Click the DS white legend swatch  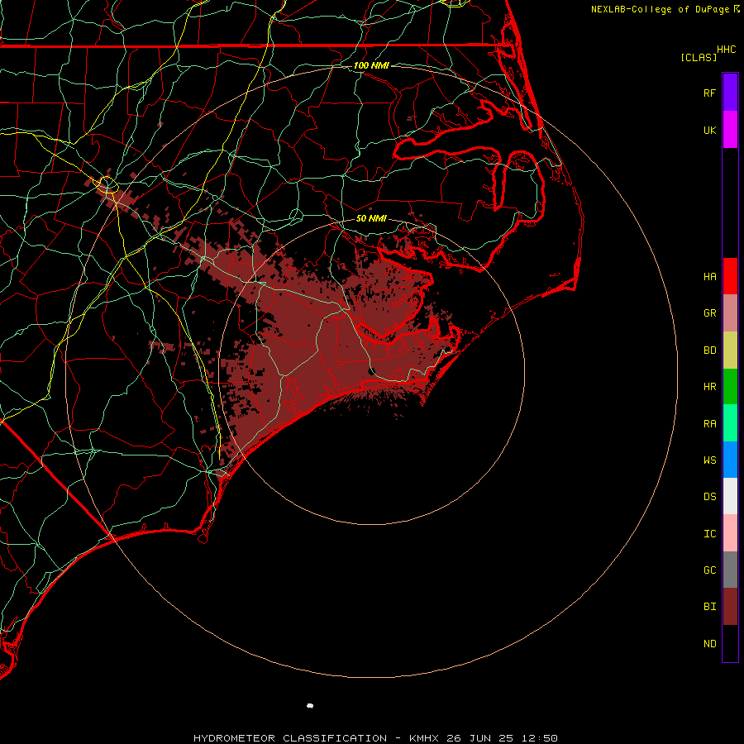coord(730,496)
